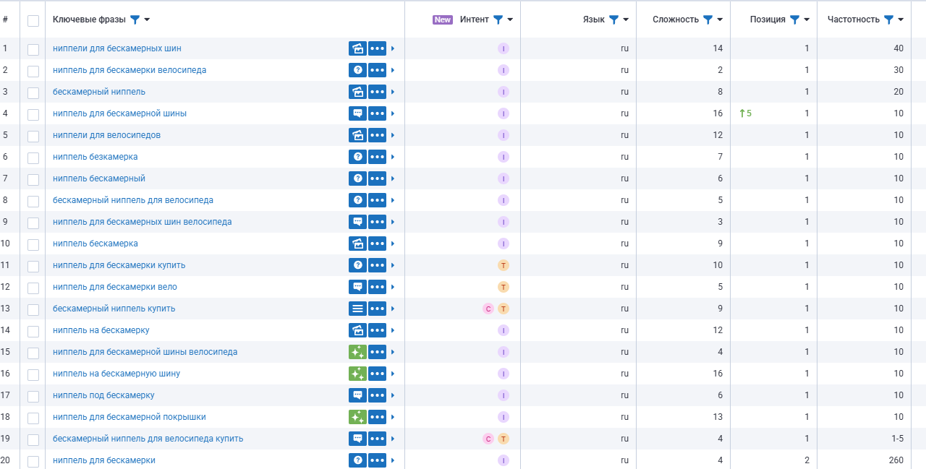Click question icon in row 20 ниппель для бескамерки

[357, 460]
